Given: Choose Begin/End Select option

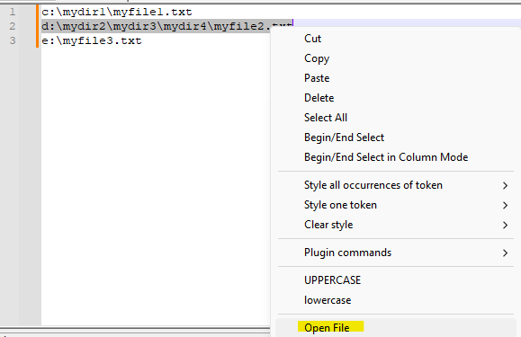Looking at the screenshot, I should coord(344,137).
